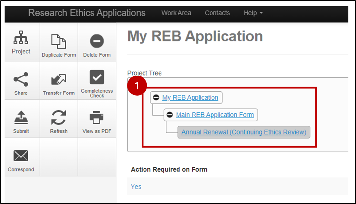
Task: Open View as PDF printer icon
Action: pos(97,117)
